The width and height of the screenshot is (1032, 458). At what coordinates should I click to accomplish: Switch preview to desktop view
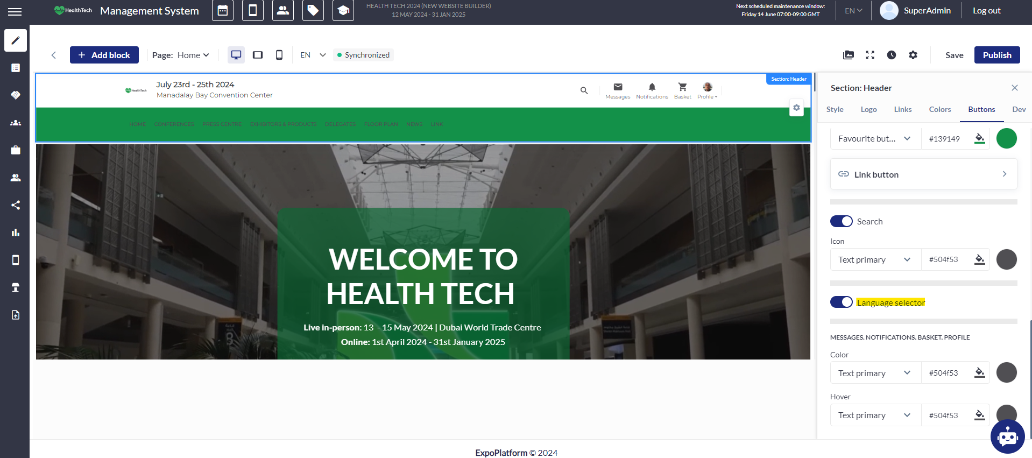(236, 55)
